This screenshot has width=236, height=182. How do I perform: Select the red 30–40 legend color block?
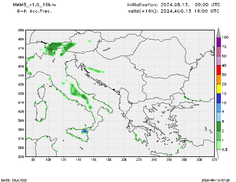click(219, 70)
